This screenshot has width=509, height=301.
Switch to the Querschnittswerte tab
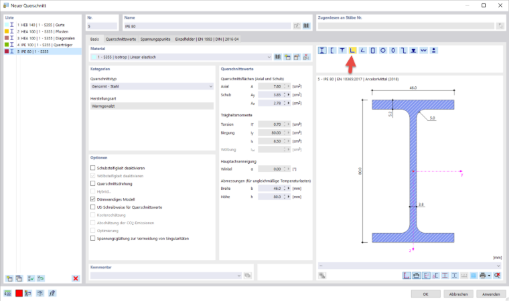[121, 39]
